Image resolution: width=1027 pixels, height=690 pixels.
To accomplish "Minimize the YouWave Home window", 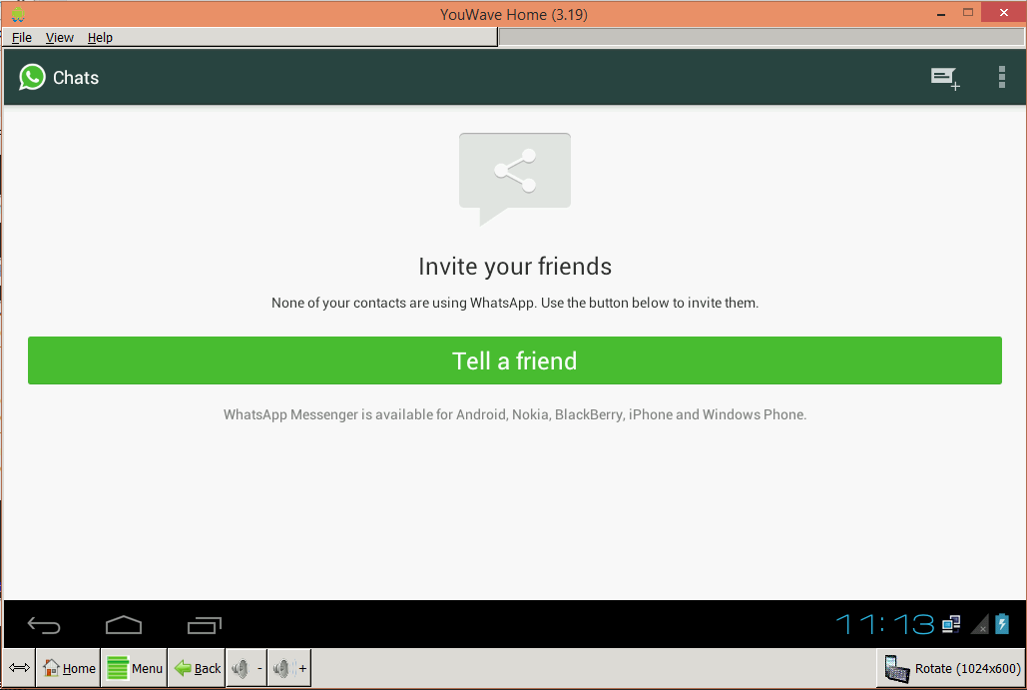I will coord(941,13).
